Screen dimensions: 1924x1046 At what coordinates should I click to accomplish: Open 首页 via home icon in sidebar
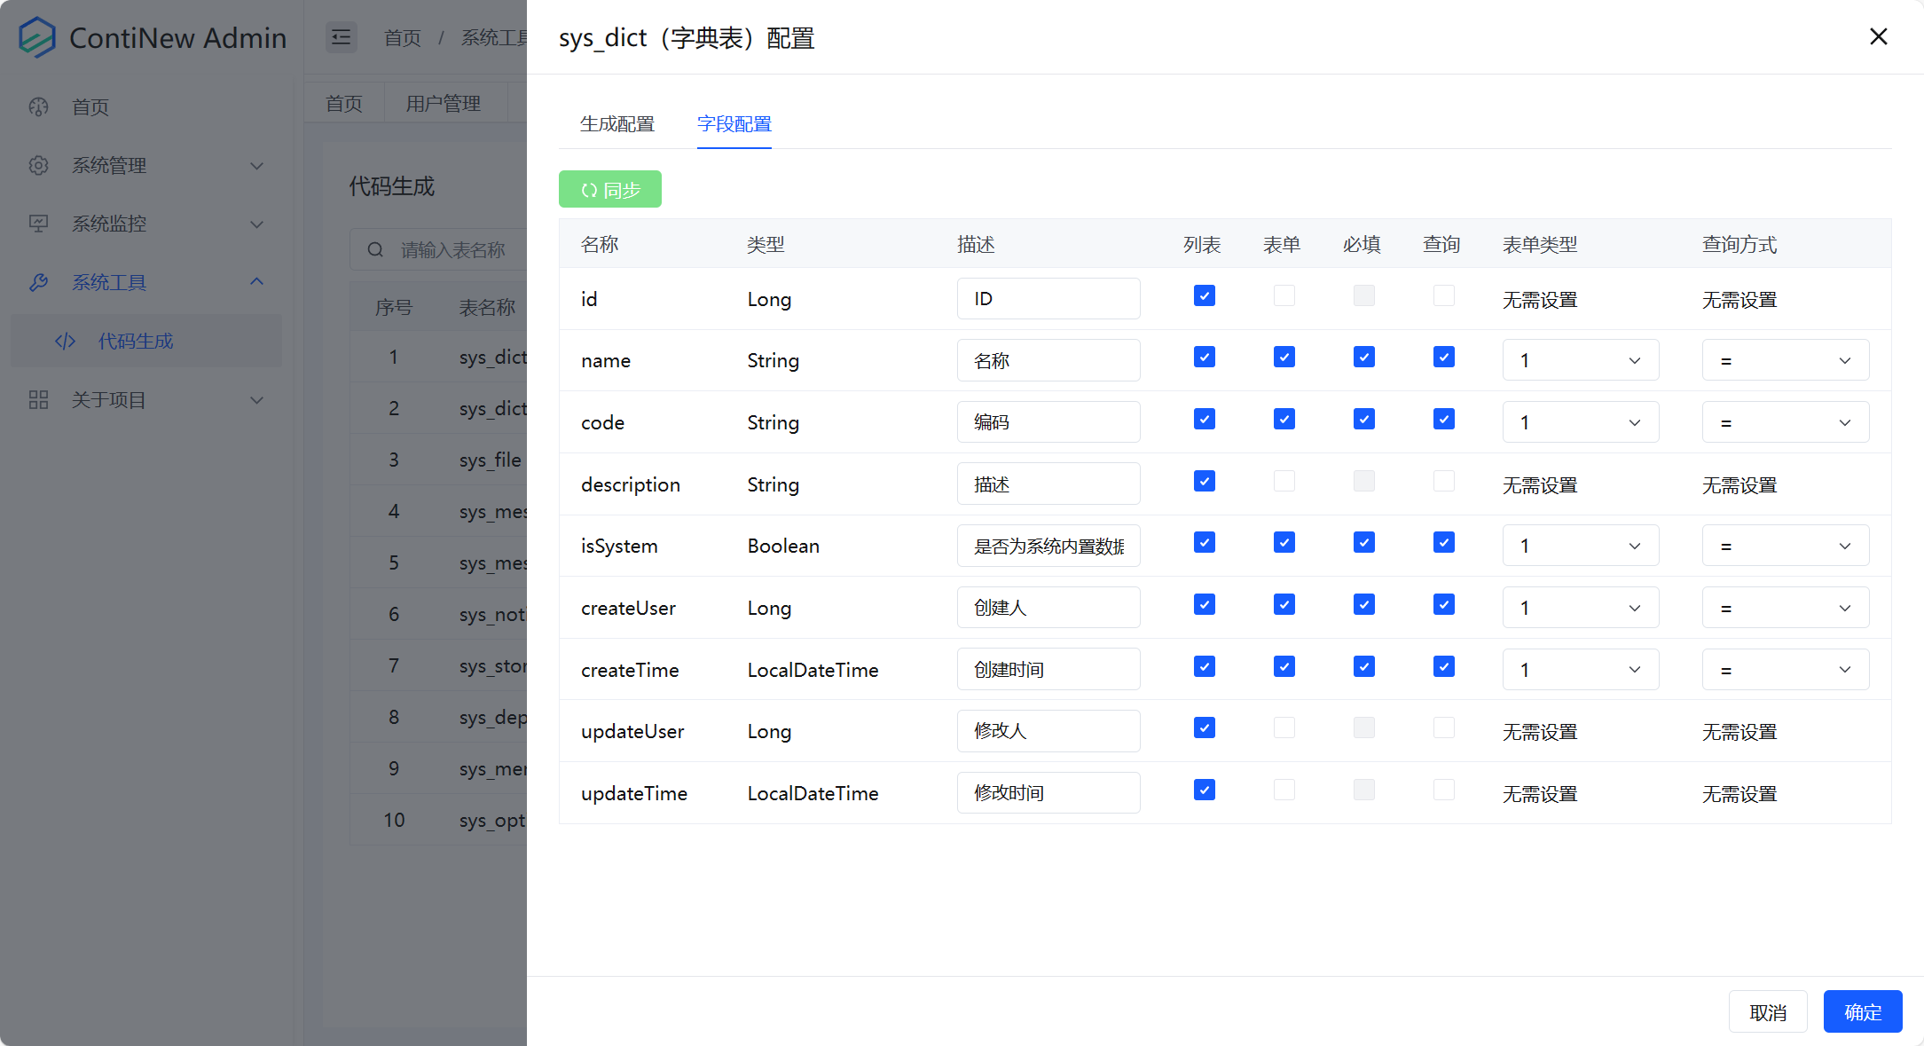pos(38,106)
